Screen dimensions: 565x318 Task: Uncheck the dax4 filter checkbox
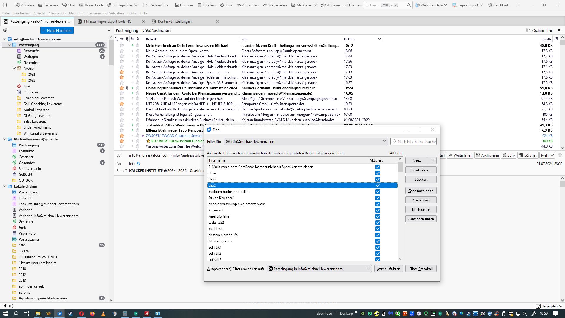coord(378,173)
